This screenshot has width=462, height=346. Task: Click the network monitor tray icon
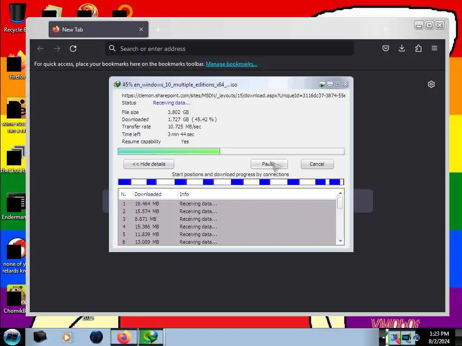(x=406, y=337)
